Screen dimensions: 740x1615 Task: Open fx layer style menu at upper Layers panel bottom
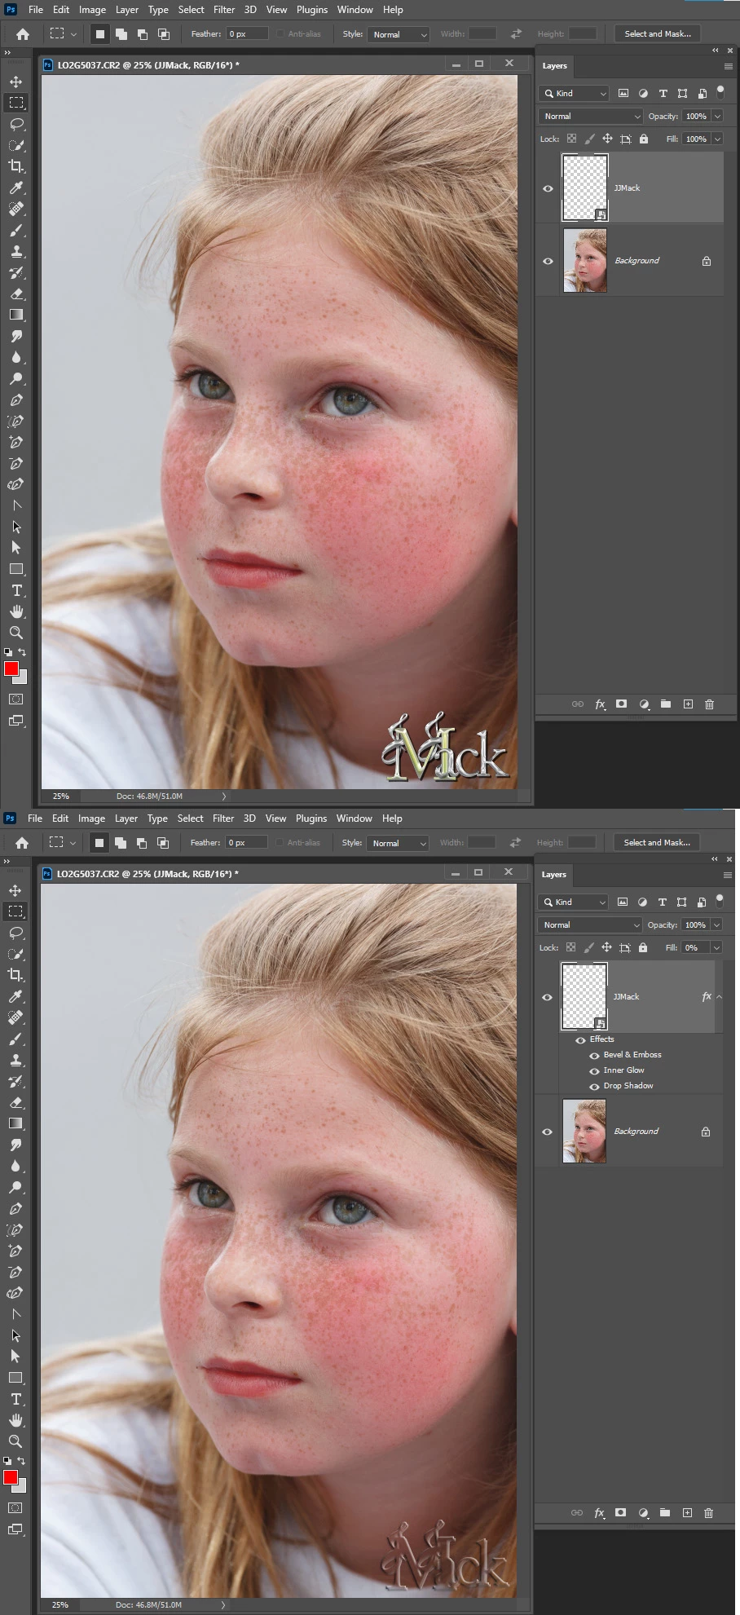tap(600, 704)
